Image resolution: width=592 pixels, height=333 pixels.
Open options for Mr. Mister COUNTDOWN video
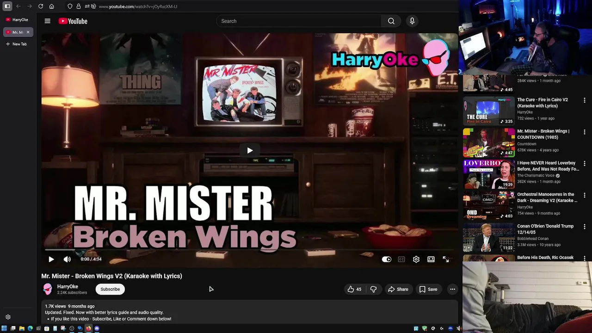click(585, 132)
